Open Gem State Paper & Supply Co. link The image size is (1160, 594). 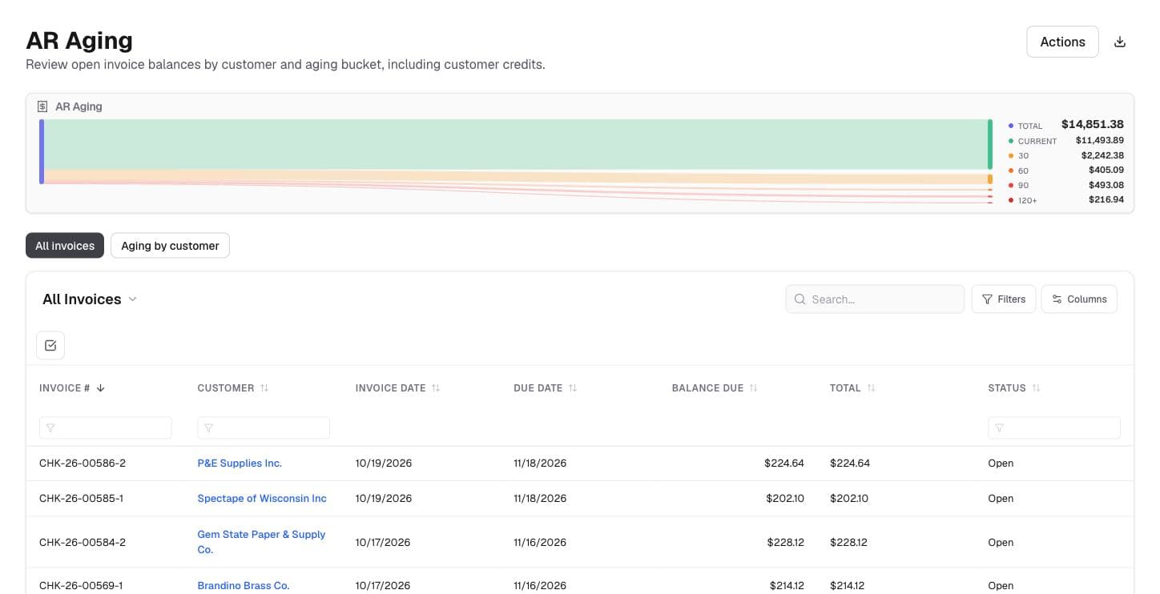261,542
